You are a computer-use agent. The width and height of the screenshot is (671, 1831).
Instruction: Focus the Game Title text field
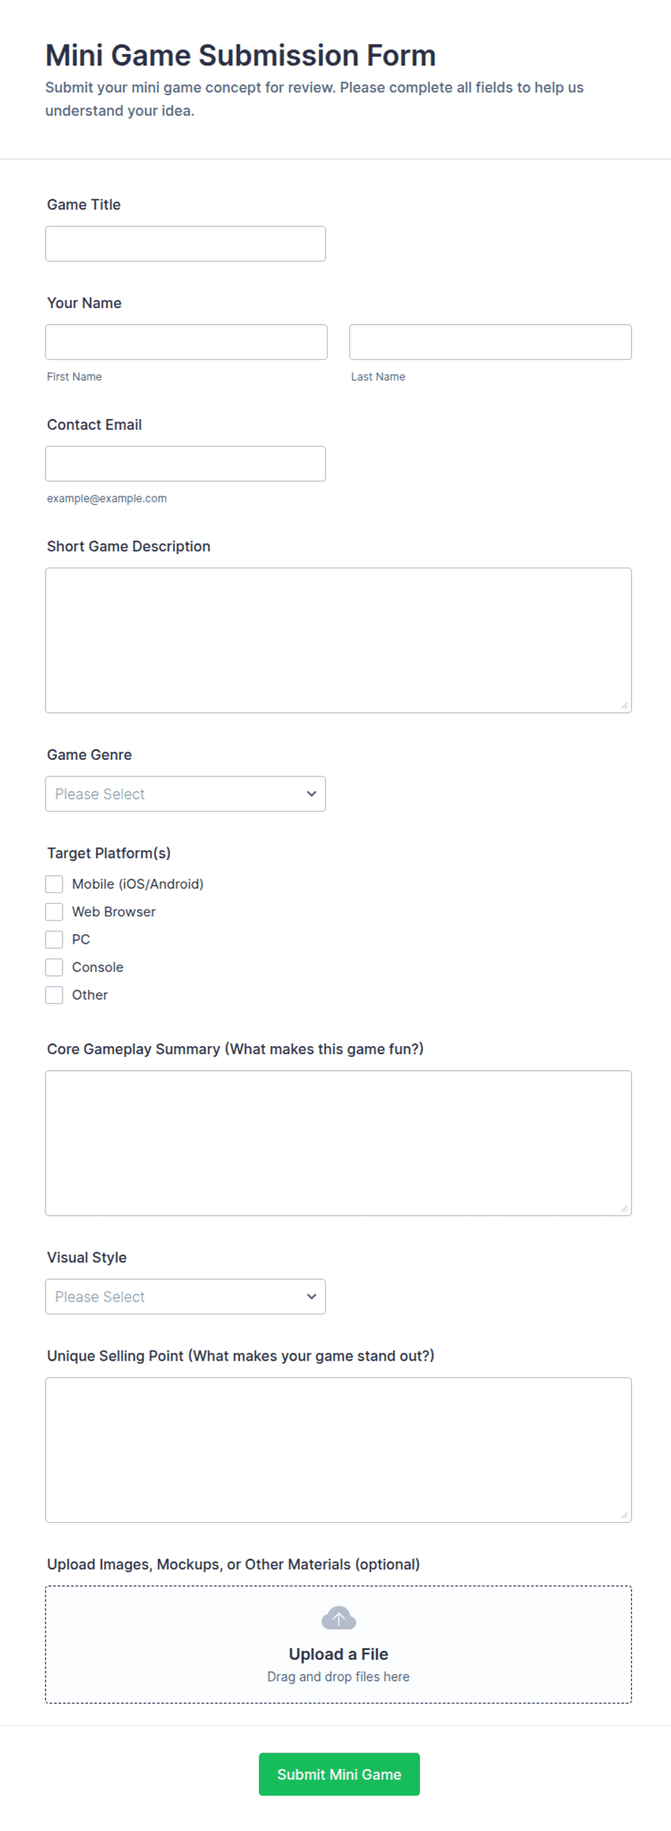coord(185,244)
